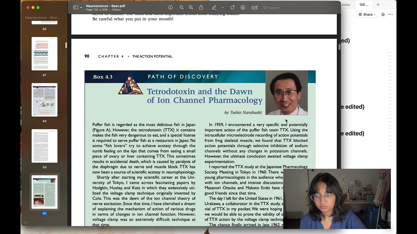Screen dimensions: 417x234
Task: Select the Highlight pen tool
Action: 214,7
